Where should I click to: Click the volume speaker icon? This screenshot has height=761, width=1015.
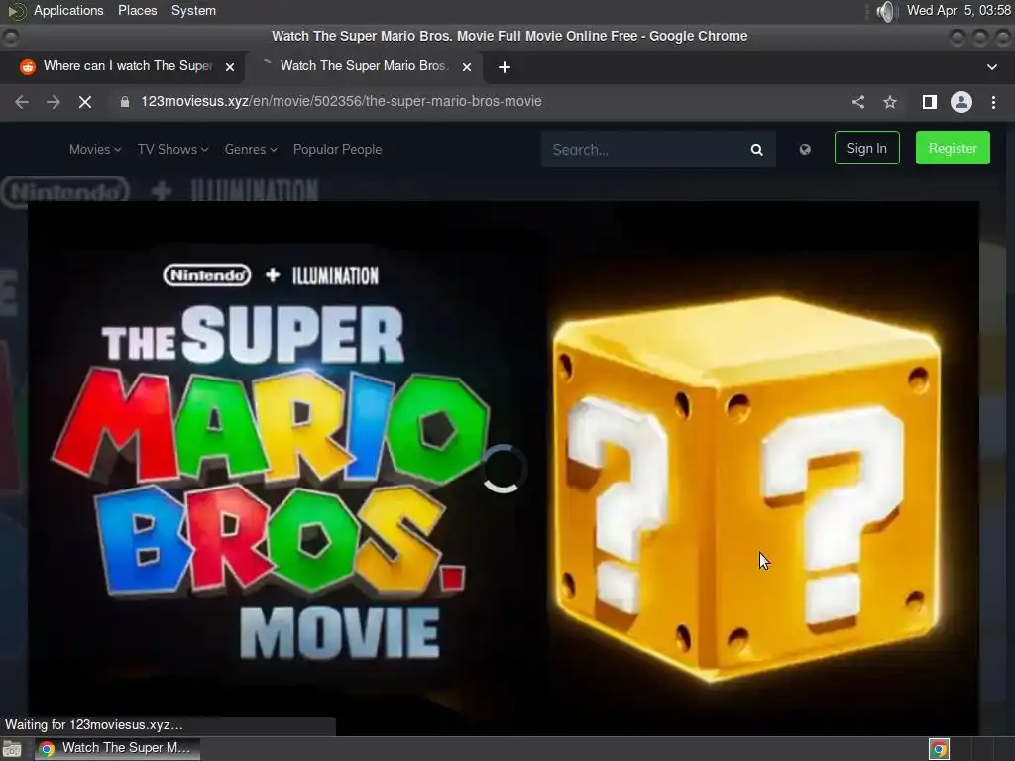point(884,11)
